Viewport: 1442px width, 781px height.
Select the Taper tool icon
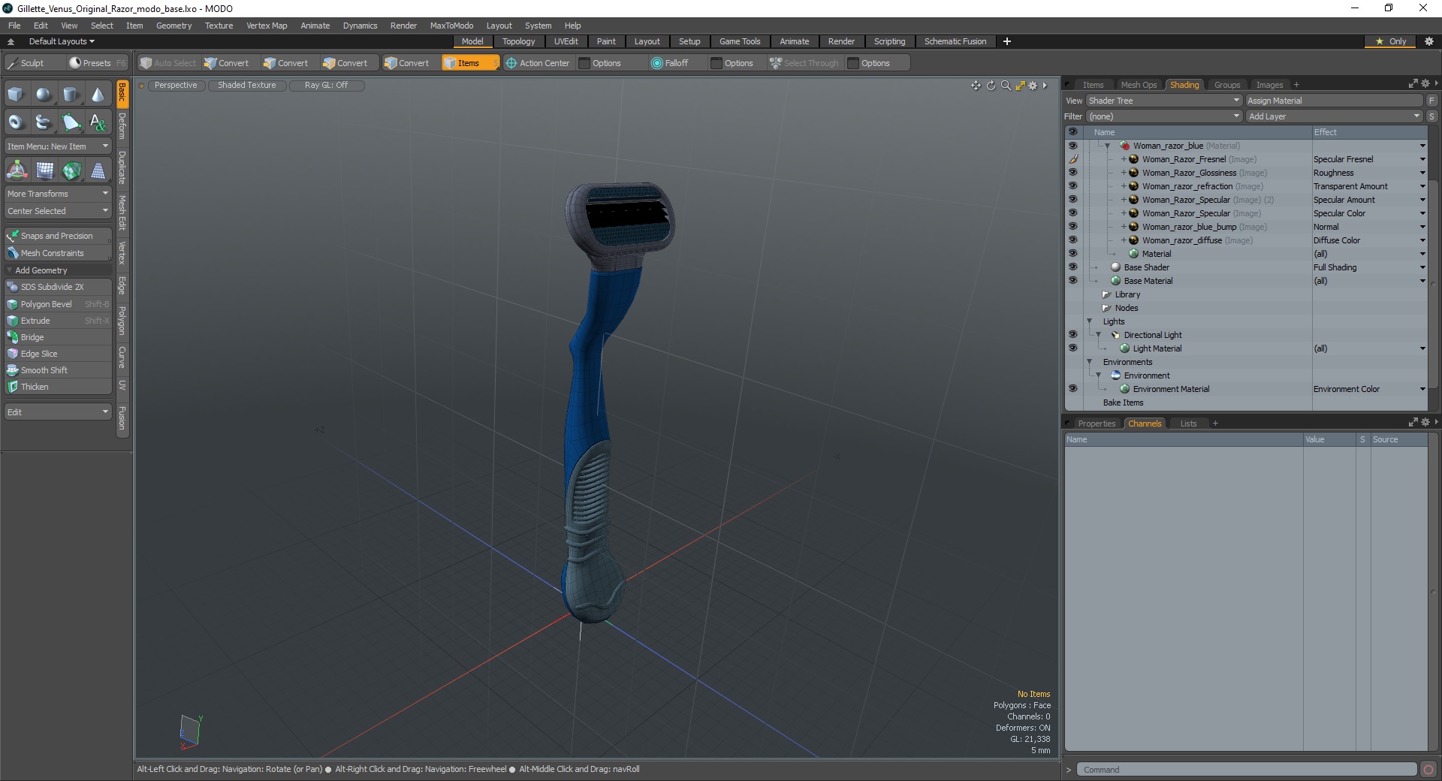click(x=98, y=171)
